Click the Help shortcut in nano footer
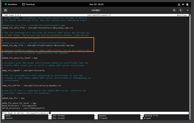194x123 pixels. click(x=6, y=116)
